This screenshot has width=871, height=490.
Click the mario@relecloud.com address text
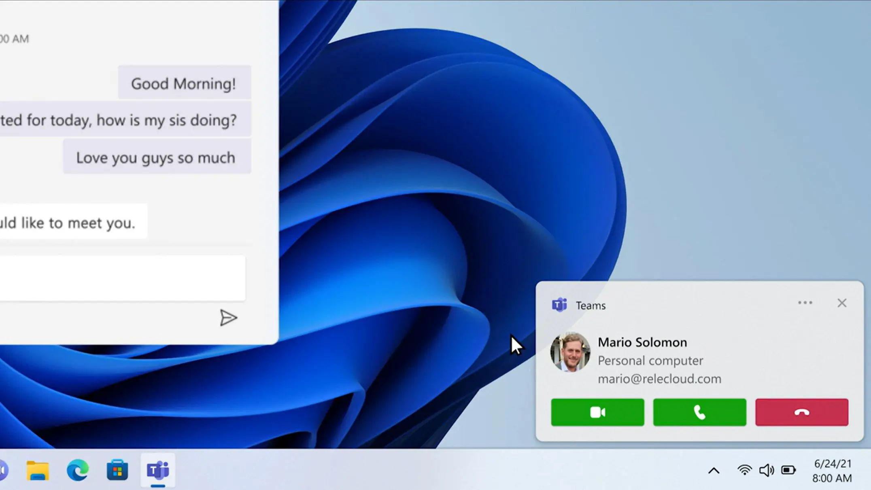[659, 379]
